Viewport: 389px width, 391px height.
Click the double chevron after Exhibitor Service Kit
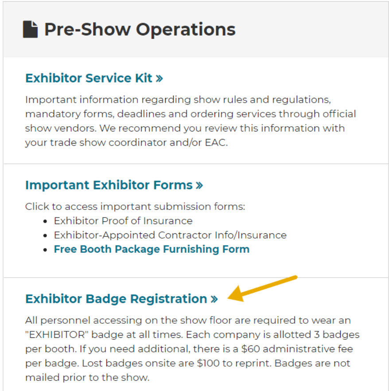coord(159,78)
